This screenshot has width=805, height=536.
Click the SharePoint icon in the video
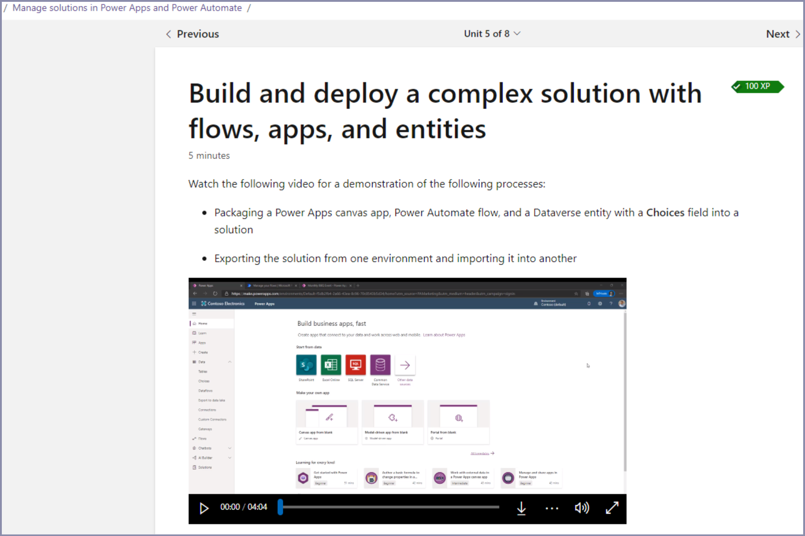coord(306,365)
